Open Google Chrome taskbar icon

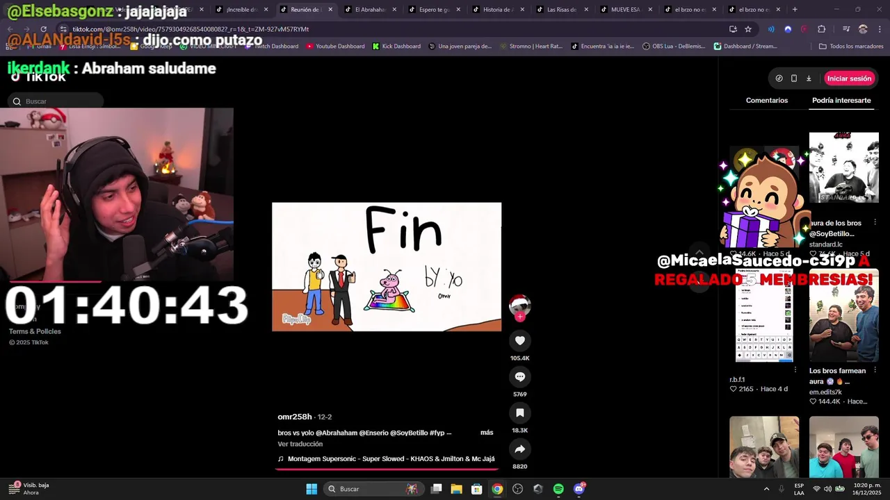497,489
